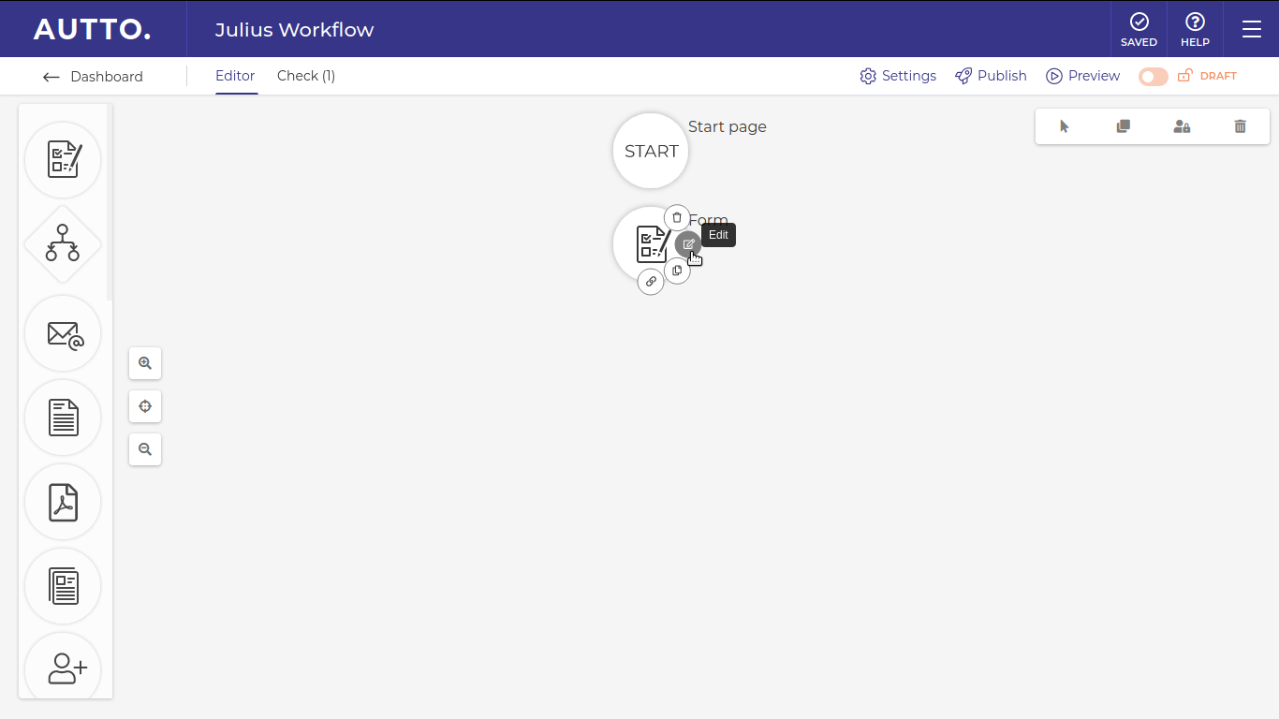Add a Form node from the sidebar

point(63,160)
